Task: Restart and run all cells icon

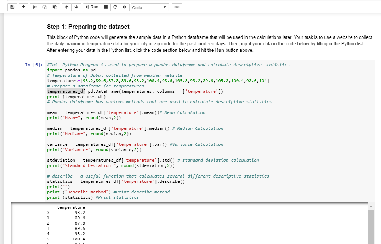Action: click(124, 7)
